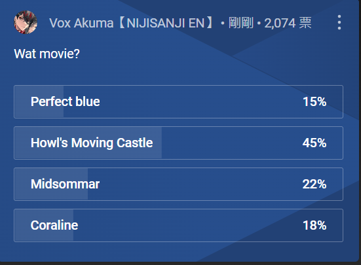The height and width of the screenshot is (265, 361).
Task: Click Vox Akuma's profile avatar
Action: [26, 22]
